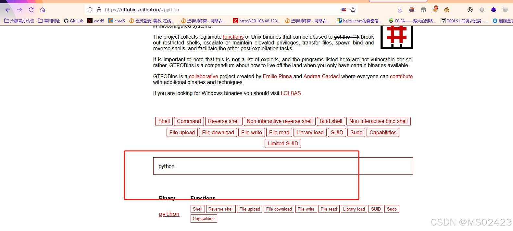
Task: Click the python search input field
Action: (283, 166)
